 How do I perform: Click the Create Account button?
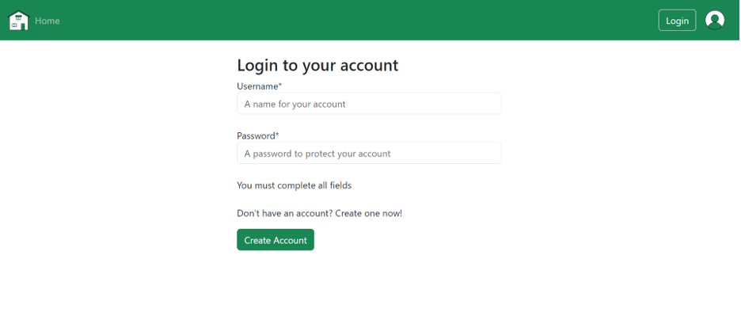click(275, 240)
